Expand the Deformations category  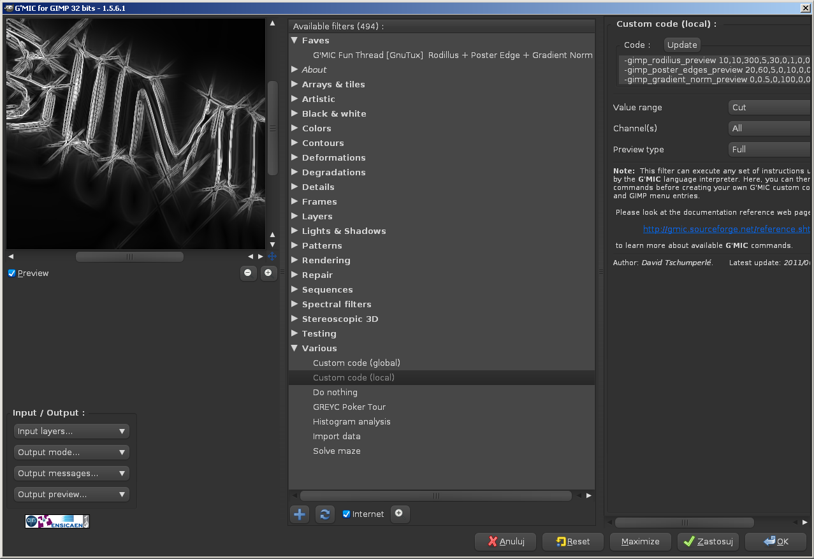point(294,157)
